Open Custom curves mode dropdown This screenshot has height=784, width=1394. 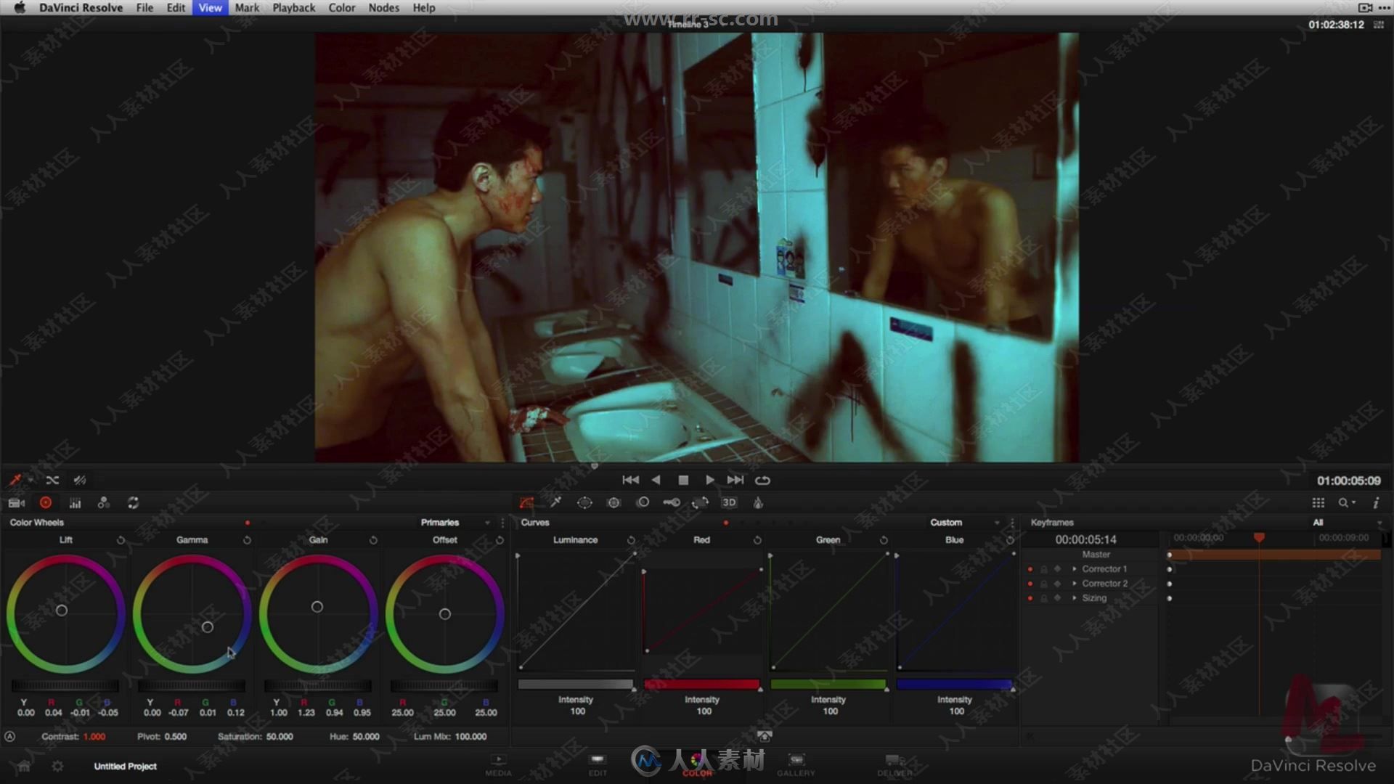[964, 523]
